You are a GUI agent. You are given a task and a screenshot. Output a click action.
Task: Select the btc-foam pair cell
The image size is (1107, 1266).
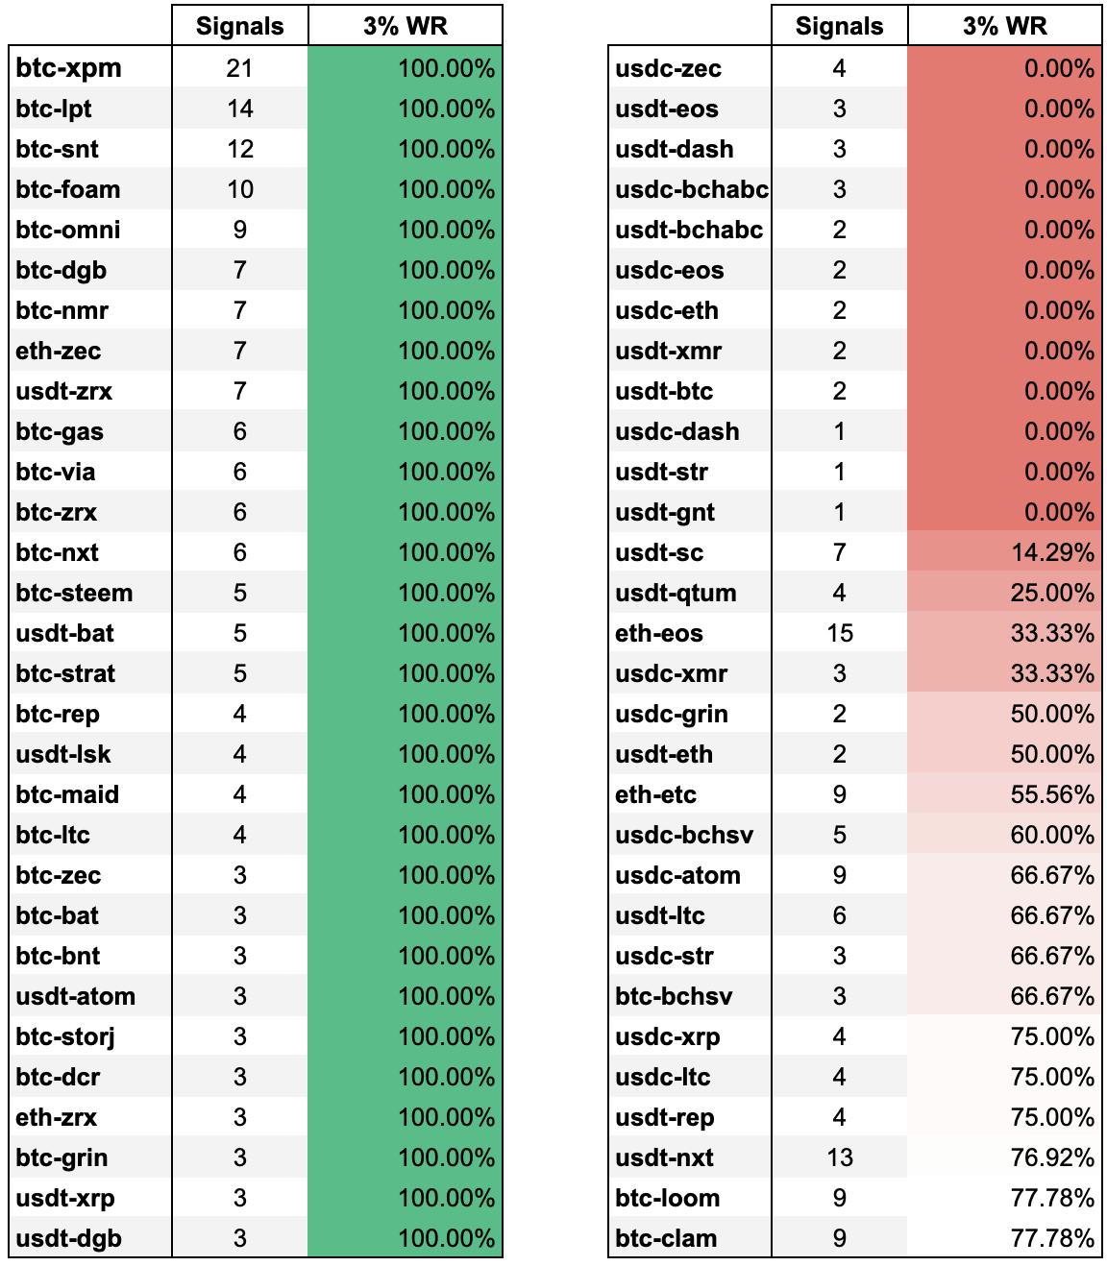click(x=68, y=189)
